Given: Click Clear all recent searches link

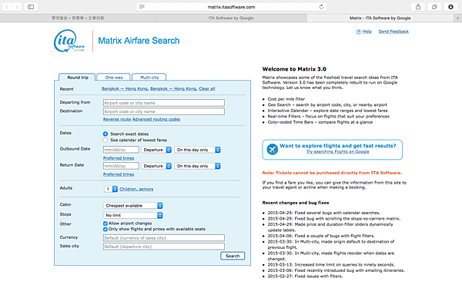Looking at the screenshot, I should [207, 89].
